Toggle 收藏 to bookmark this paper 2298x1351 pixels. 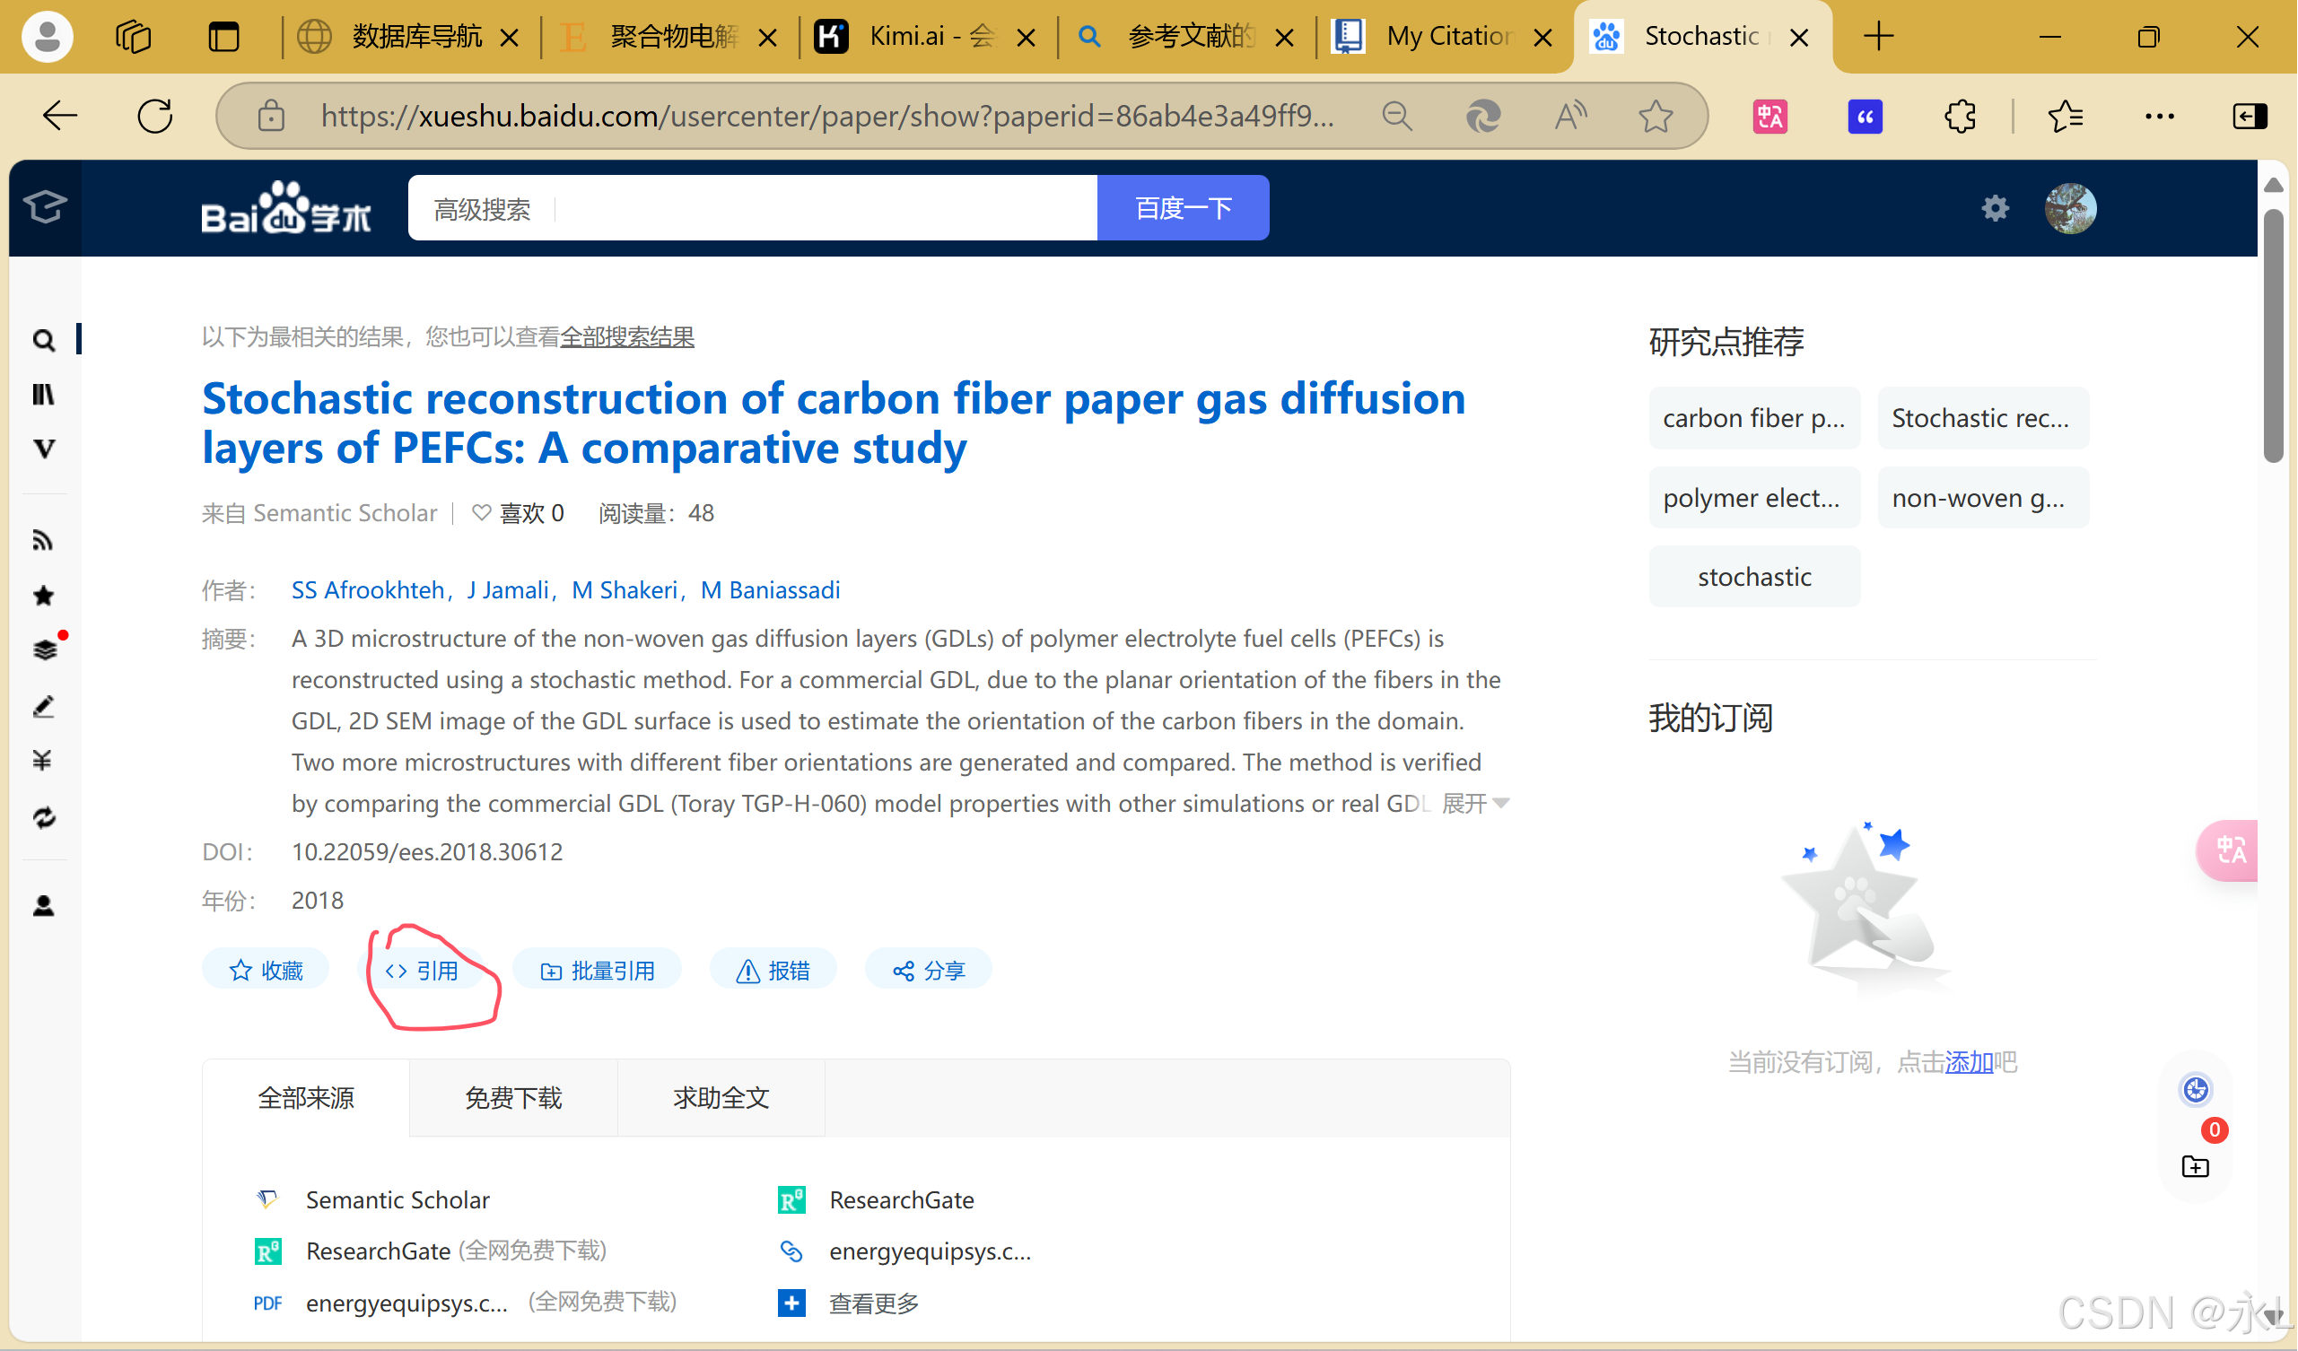coord(266,970)
